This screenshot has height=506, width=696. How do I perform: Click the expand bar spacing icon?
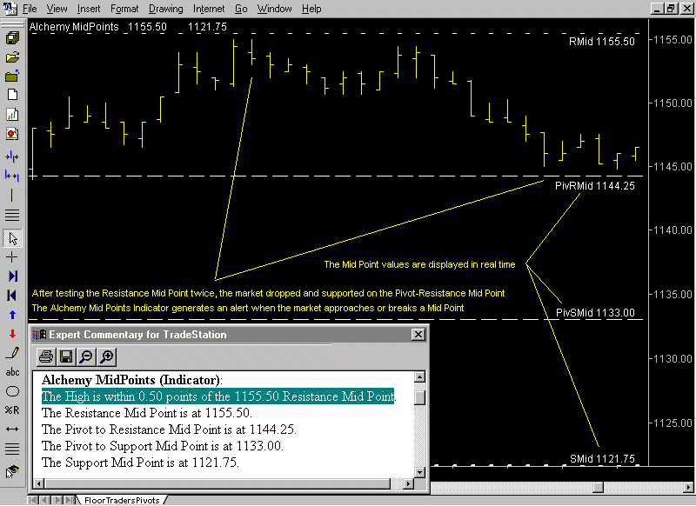12,176
